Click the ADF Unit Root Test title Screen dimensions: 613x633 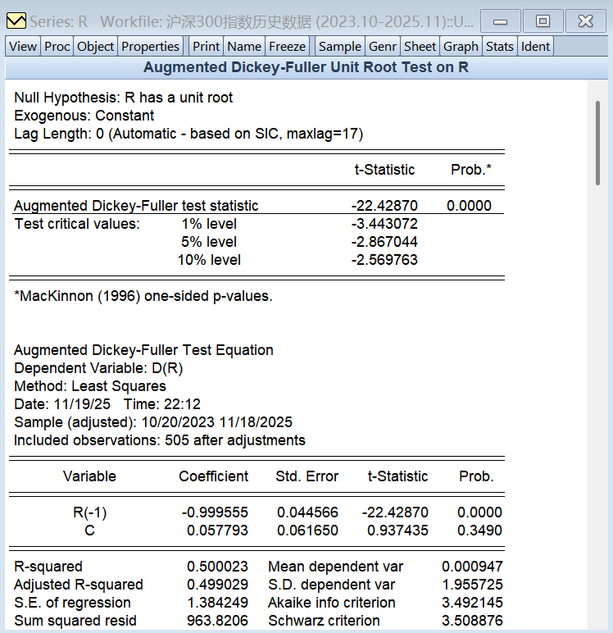pyautogui.click(x=306, y=67)
